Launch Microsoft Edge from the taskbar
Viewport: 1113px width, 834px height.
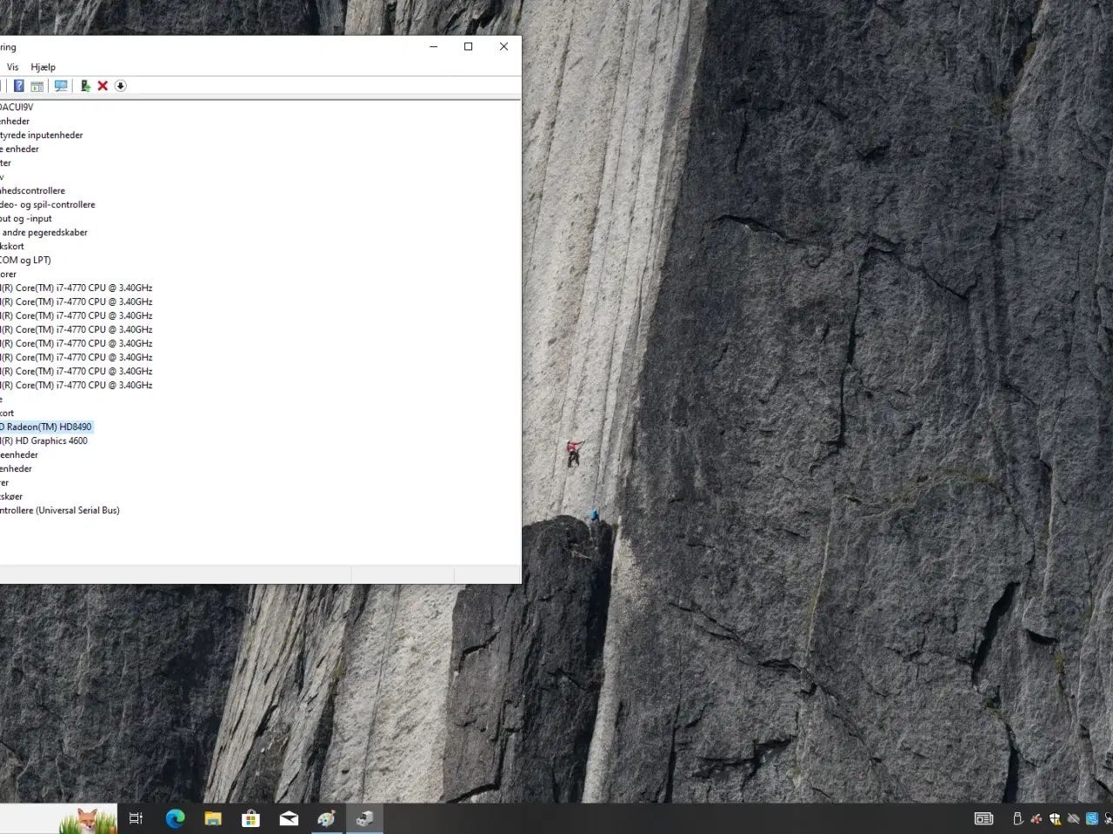[175, 817]
